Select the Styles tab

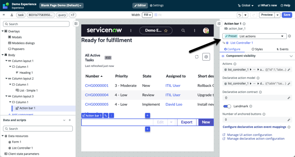(257, 49)
